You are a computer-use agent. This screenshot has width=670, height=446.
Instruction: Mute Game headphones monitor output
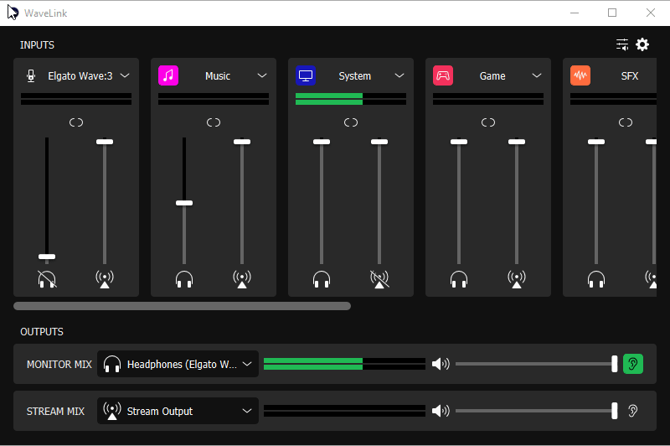tap(459, 279)
